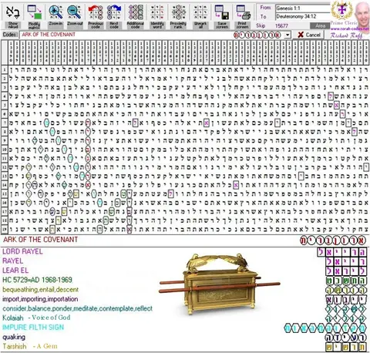Select the Tarshish - A Gem entry
Image resolution: width=370 pixels, height=353 pixels.
[x=30, y=346]
